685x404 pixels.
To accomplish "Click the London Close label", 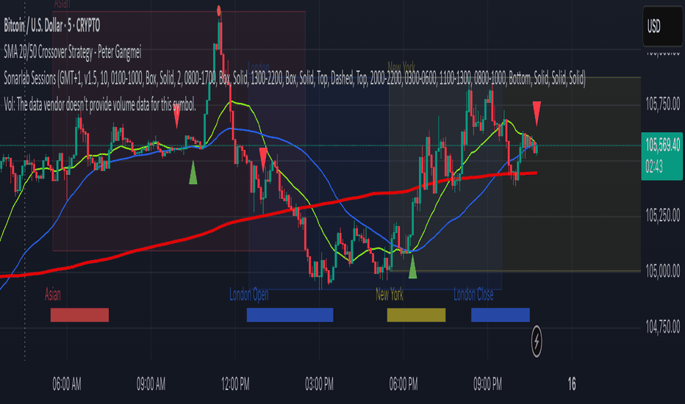I will tap(473, 295).
